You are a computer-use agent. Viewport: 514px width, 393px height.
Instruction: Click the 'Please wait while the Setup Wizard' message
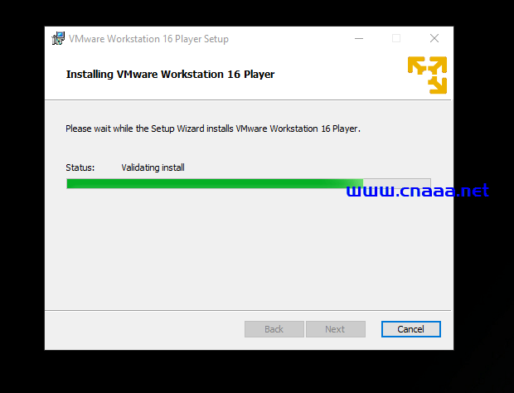[213, 129]
